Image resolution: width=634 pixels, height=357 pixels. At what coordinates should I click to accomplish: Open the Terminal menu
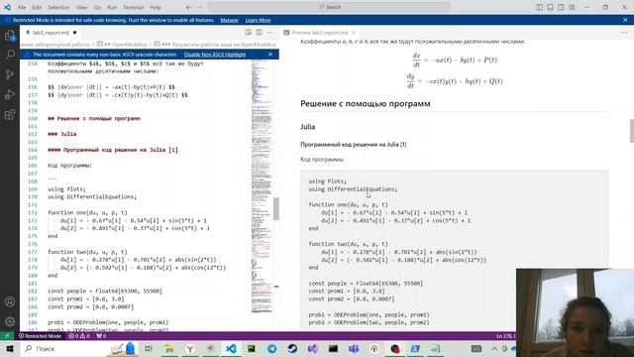pos(134,7)
